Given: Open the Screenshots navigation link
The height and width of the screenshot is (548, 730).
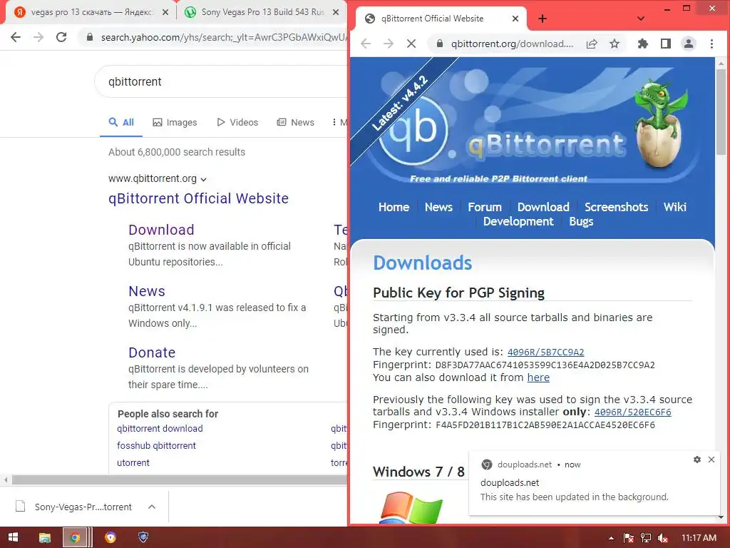Looking at the screenshot, I should pyautogui.click(x=617, y=208).
